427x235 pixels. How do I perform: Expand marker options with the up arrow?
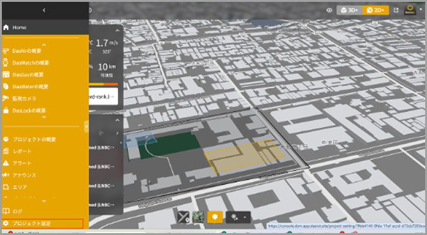[x=245, y=218]
